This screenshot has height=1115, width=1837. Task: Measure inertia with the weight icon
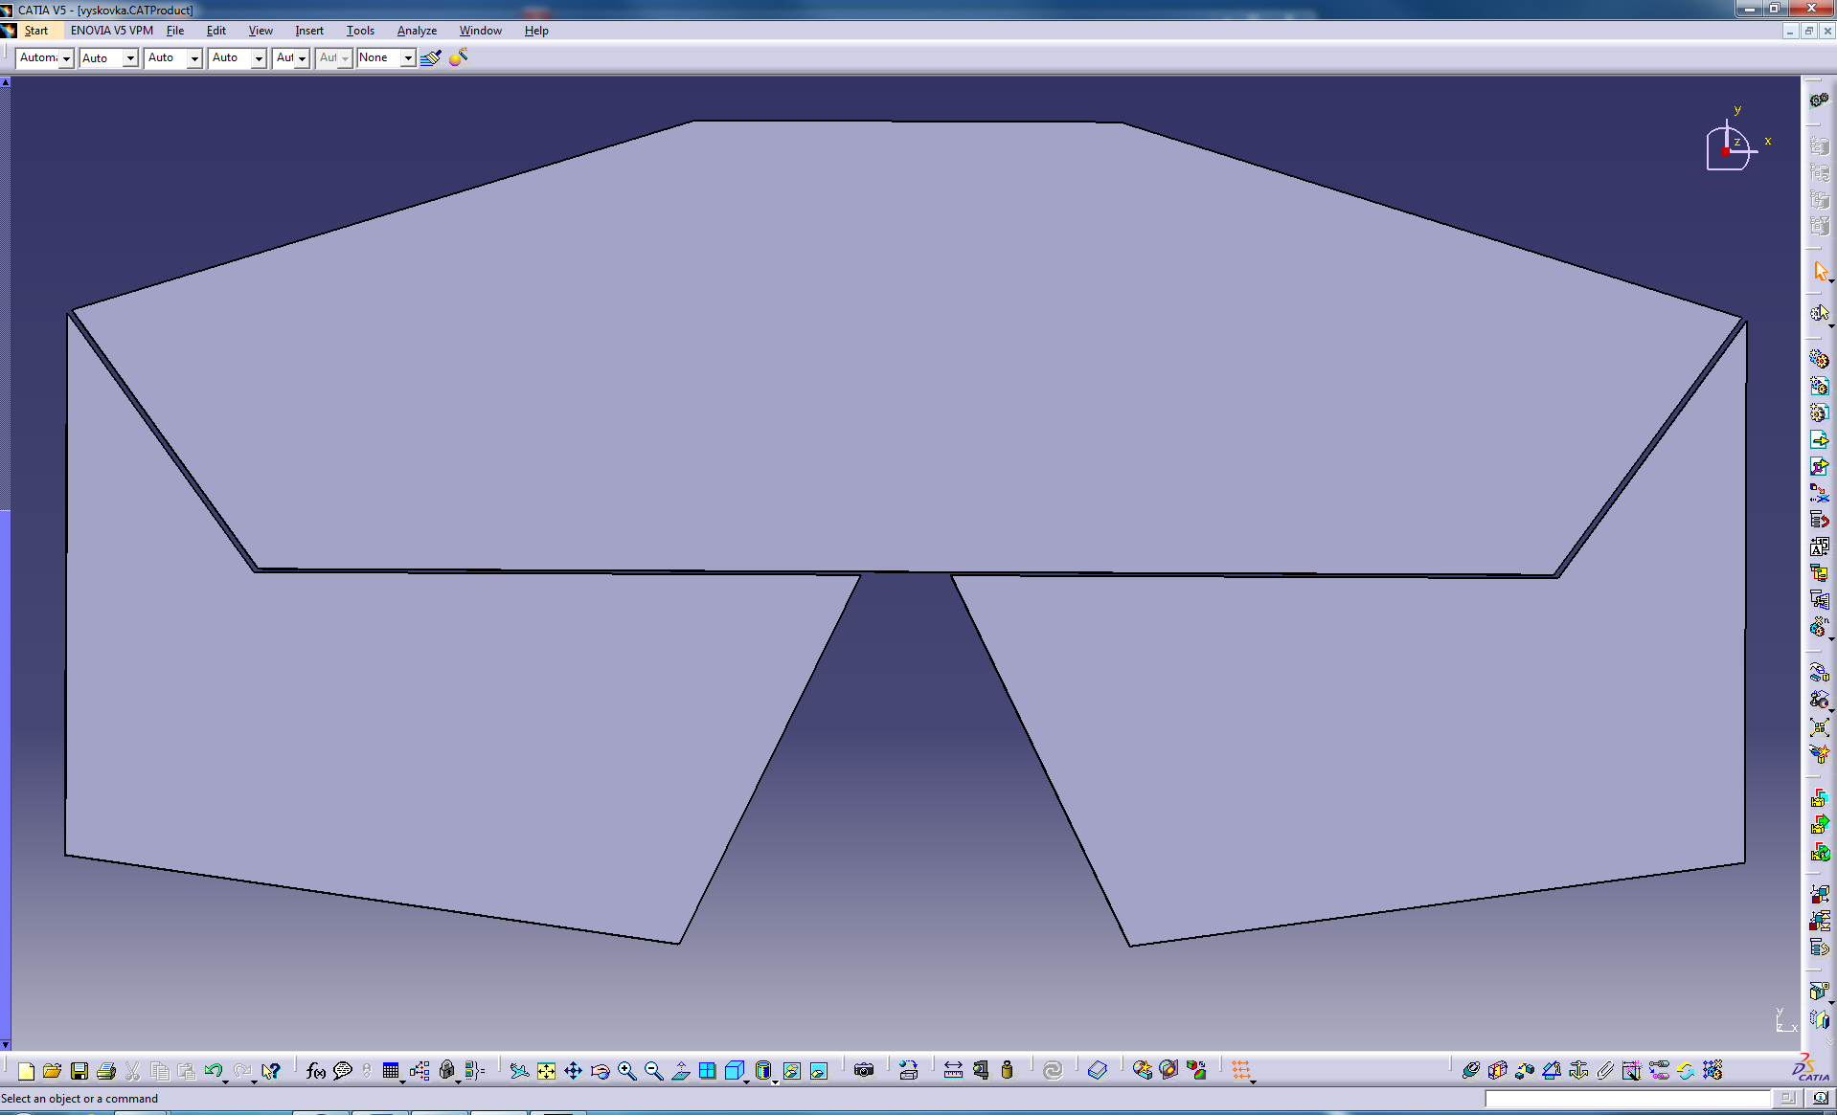click(x=1007, y=1071)
